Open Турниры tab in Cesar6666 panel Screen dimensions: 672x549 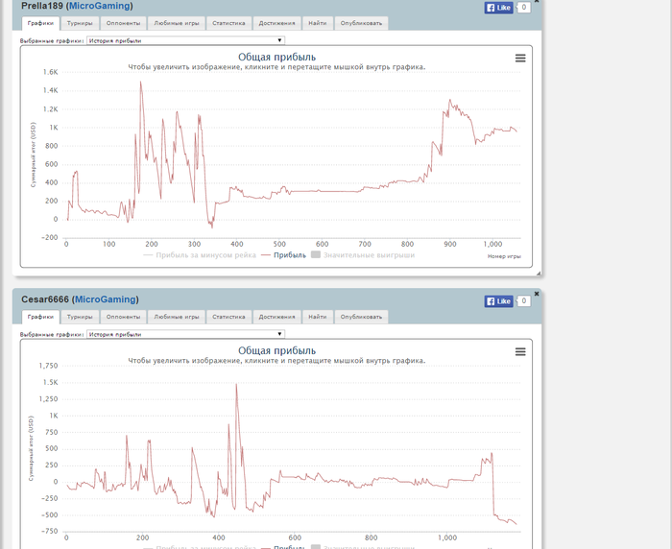80,317
